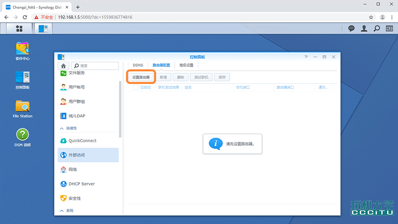The height and width of the screenshot is (224, 398).
Task: Select QuickConnect in the sidebar
Action: pyautogui.click(x=82, y=141)
